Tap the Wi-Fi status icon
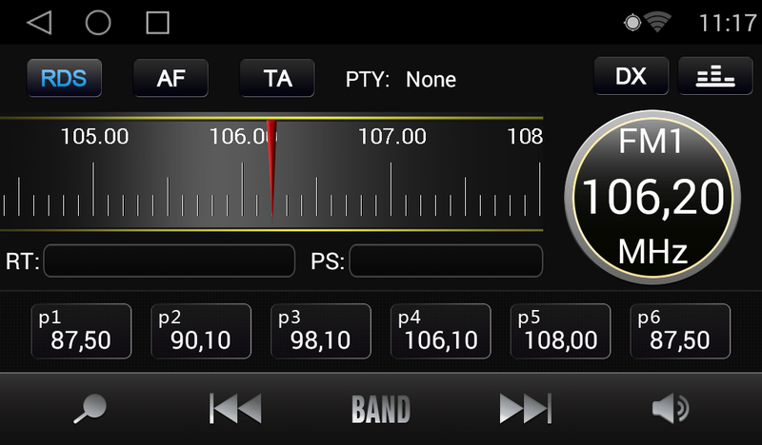 [657, 22]
